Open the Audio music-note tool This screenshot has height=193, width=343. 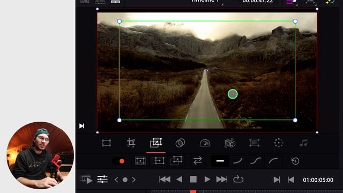(303, 143)
